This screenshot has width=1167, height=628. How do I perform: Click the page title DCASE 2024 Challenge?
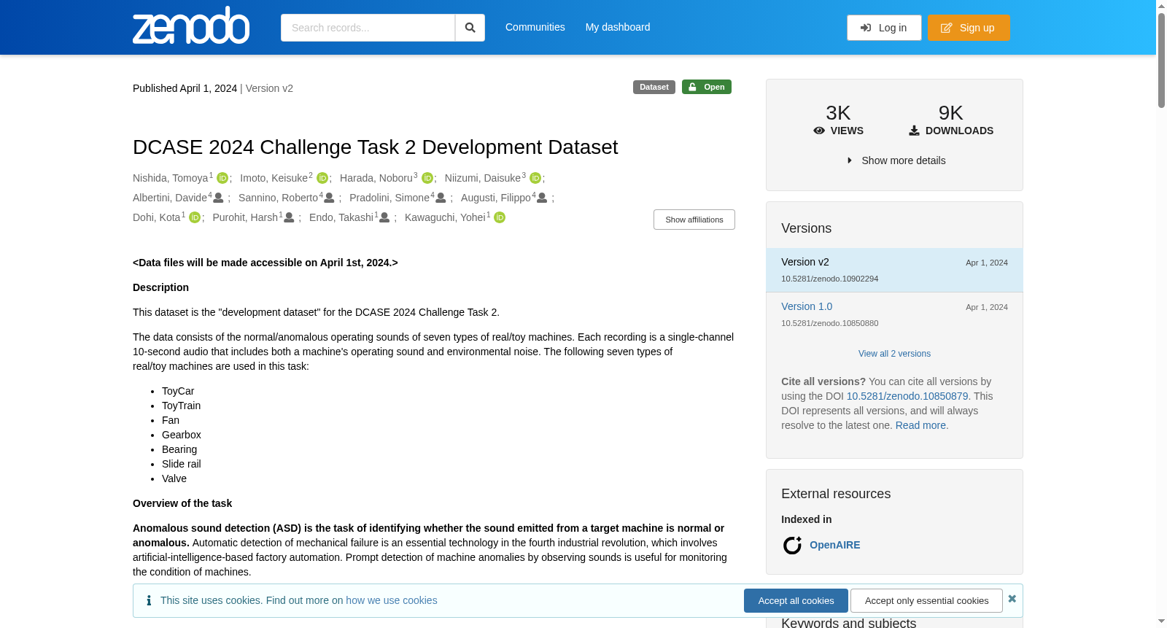tap(376, 147)
